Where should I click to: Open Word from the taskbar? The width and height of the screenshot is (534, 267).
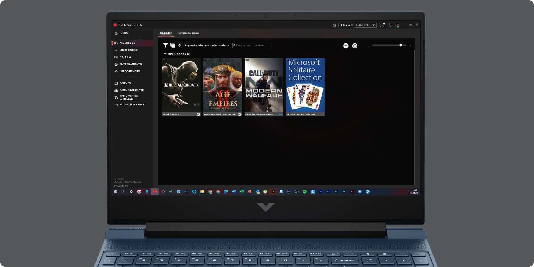tap(234, 192)
